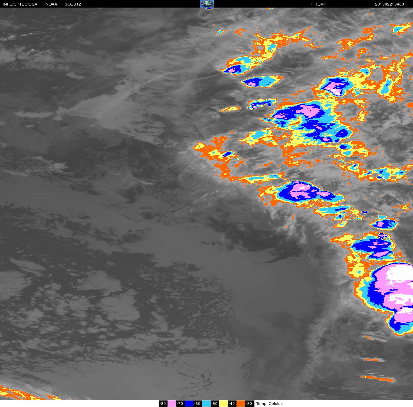Click the INPE/CPTEC/DSA header text

coord(20,4)
